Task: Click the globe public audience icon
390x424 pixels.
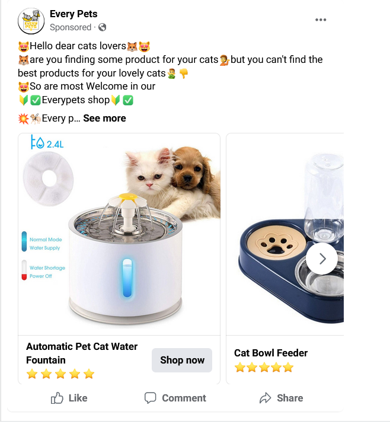Action: click(102, 27)
